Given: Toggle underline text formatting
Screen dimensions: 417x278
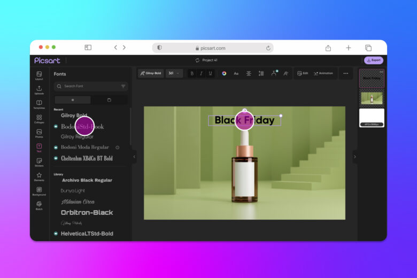Looking at the screenshot, I should click(x=210, y=73).
